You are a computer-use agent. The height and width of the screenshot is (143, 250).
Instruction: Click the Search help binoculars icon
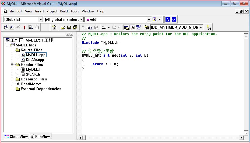point(209,28)
